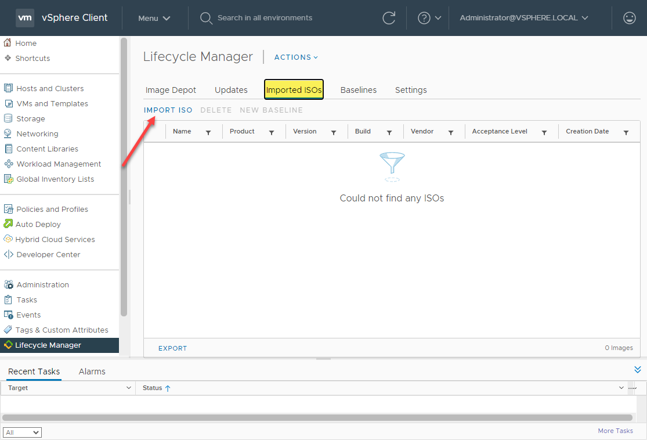This screenshot has height=440, width=647.
Task: Click the Policies and Profiles icon
Action: tap(8, 209)
